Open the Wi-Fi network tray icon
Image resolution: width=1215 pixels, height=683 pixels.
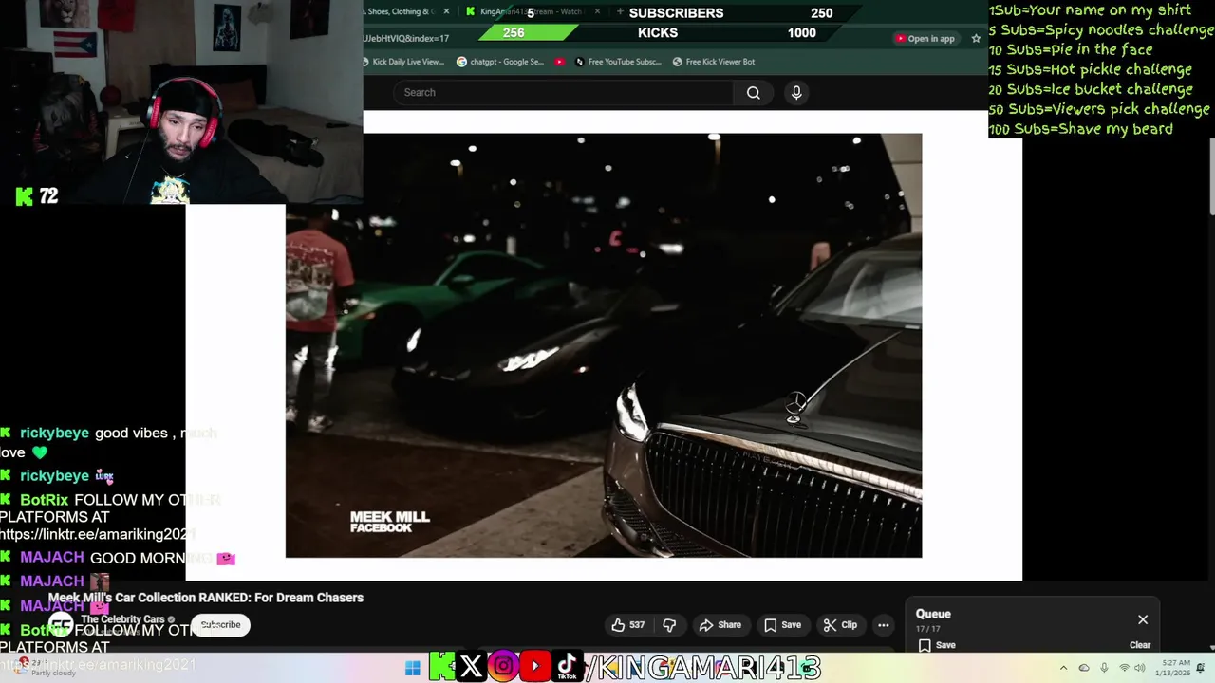tap(1124, 668)
